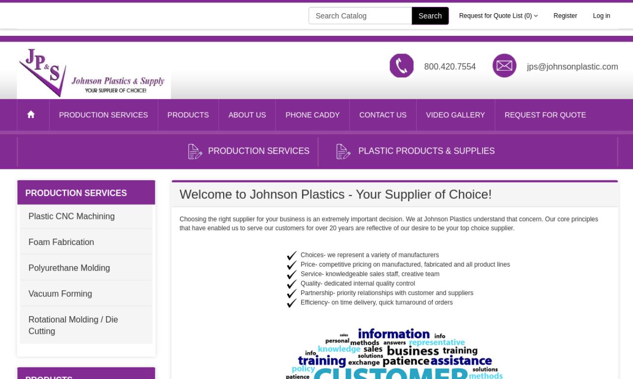
Task: Open the Vacuum Forming service page
Action: (60, 293)
